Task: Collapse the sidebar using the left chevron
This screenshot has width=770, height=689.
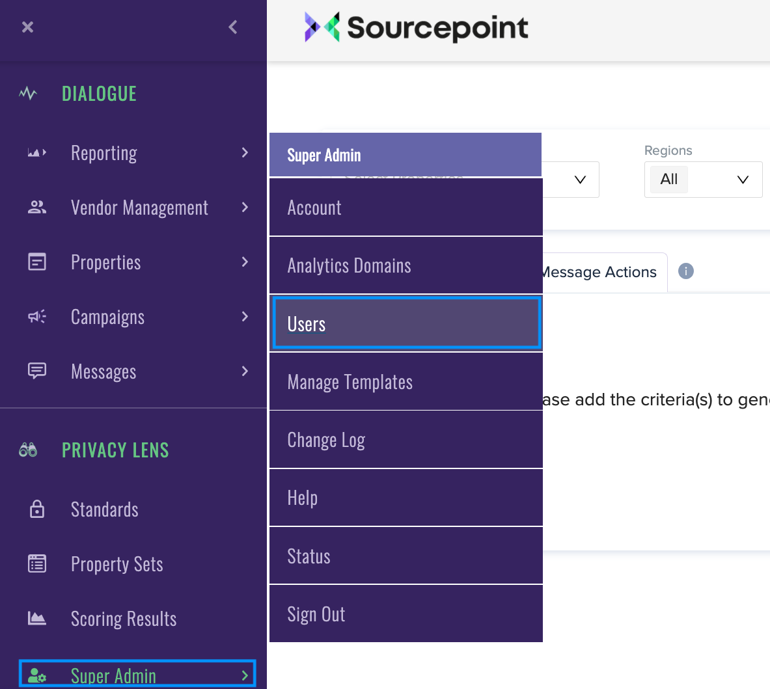Action: (233, 27)
